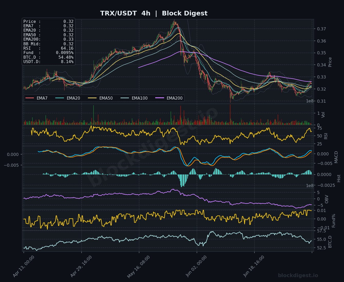344x282 pixels.
Task: Click the MACD axis title
Action: click(336, 157)
